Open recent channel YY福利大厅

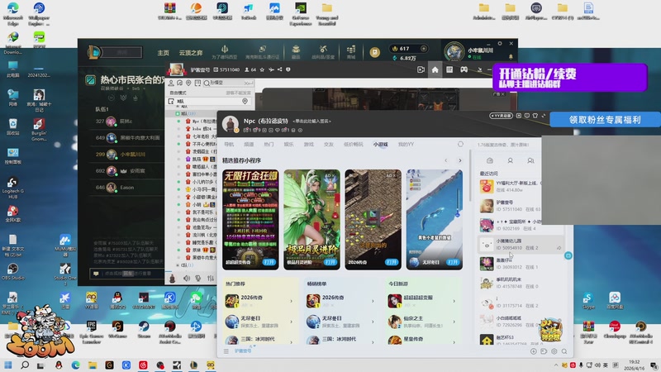point(510,187)
